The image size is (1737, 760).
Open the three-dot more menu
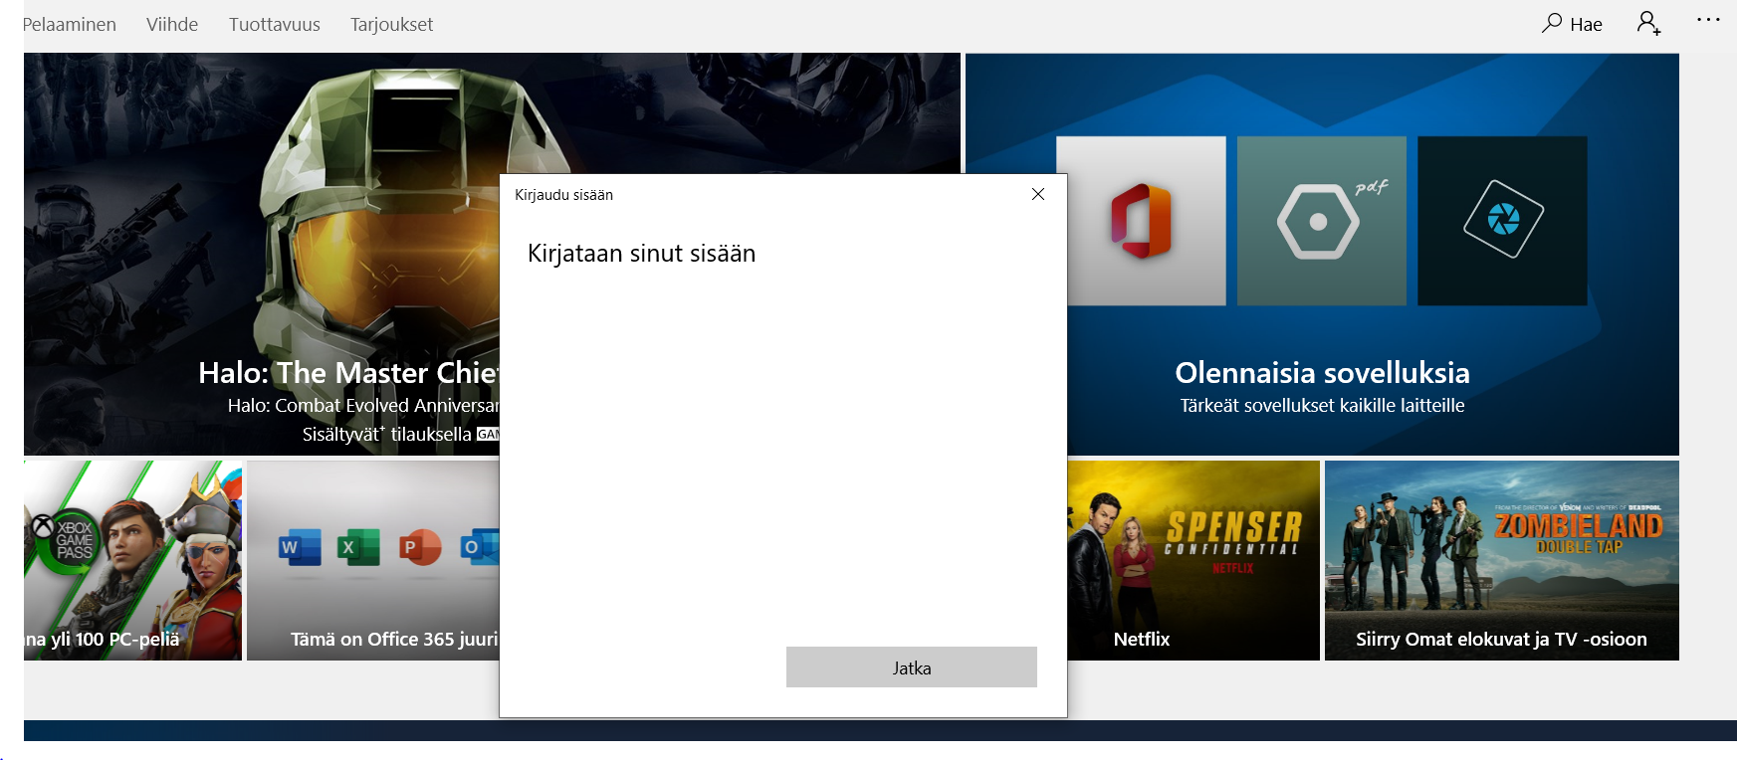[1708, 20]
